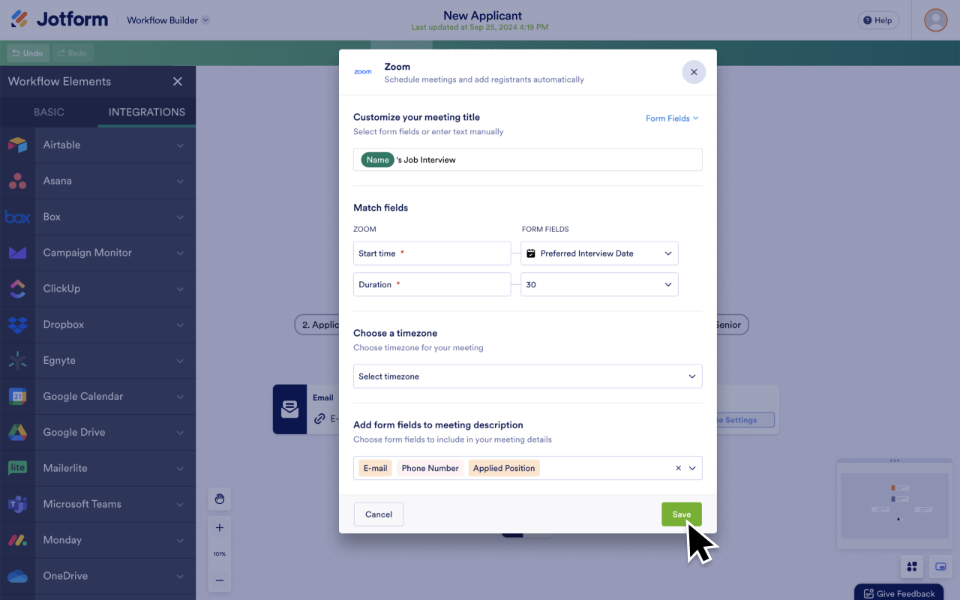This screenshot has width=960, height=600.
Task: Expand the meeting description fields dropdown arrow
Action: coord(692,468)
